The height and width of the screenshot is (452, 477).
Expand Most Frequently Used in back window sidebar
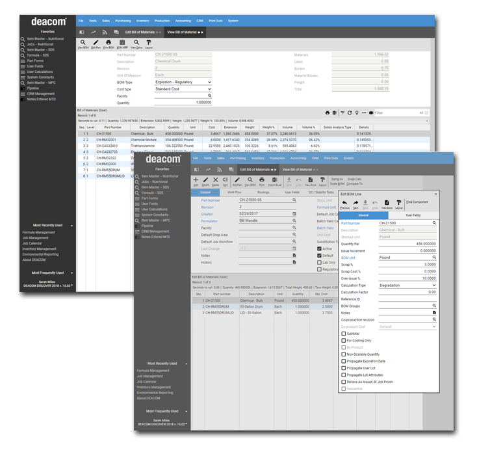pos(71,273)
